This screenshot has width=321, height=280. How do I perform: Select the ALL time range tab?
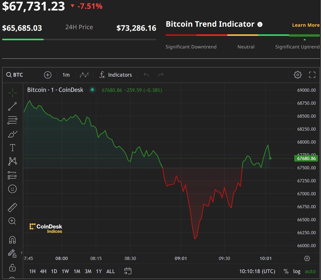tap(110, 271)
